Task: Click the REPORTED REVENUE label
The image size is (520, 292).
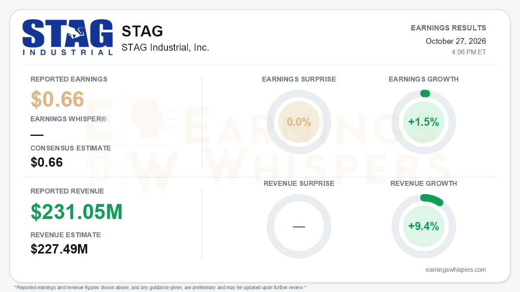Action: point(67,191)
